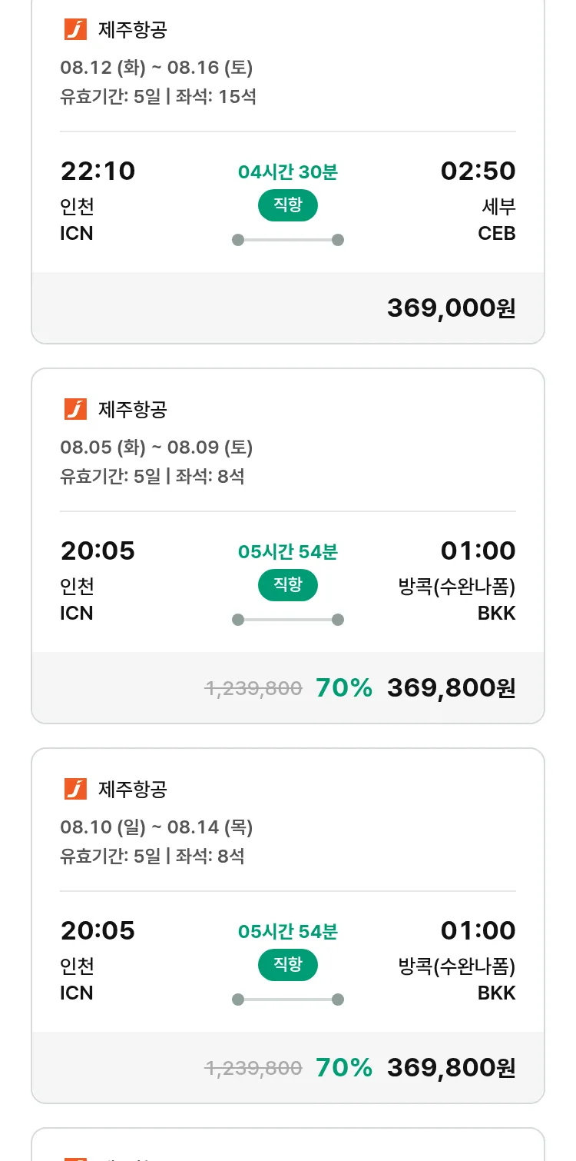Tap the 직항 badge on the Cebu flight
576x1161 pixels.
click(x=288, y=205)
